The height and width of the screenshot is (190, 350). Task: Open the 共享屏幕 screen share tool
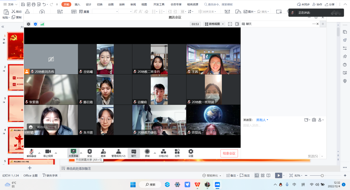[73, 153]
